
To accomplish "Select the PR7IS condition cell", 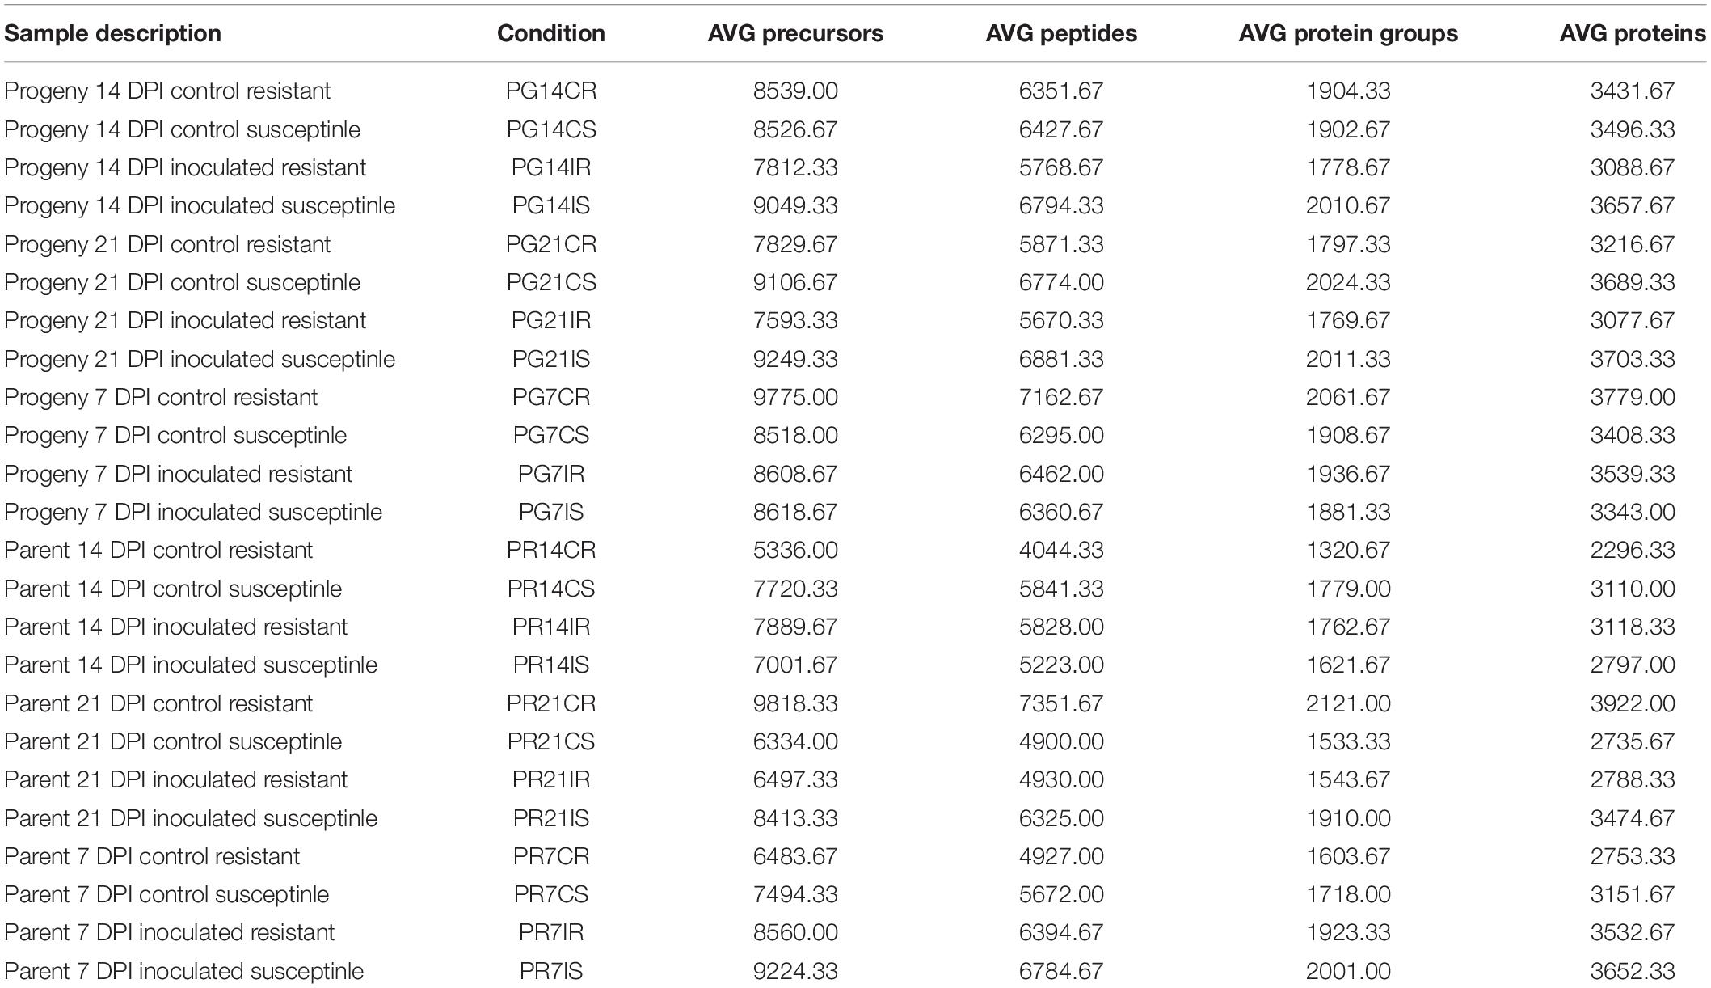I will coord(551,971).
